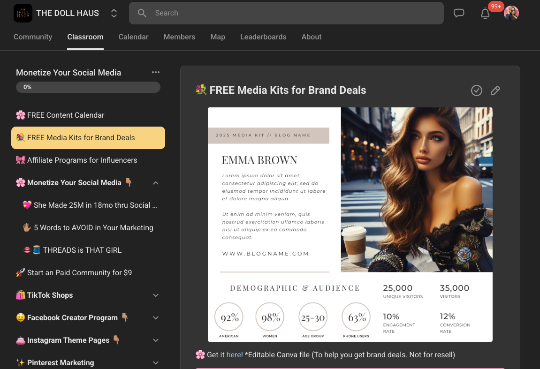Go to the Leaderboards tab
540x369 pixels.
click(x=263, y=37)
